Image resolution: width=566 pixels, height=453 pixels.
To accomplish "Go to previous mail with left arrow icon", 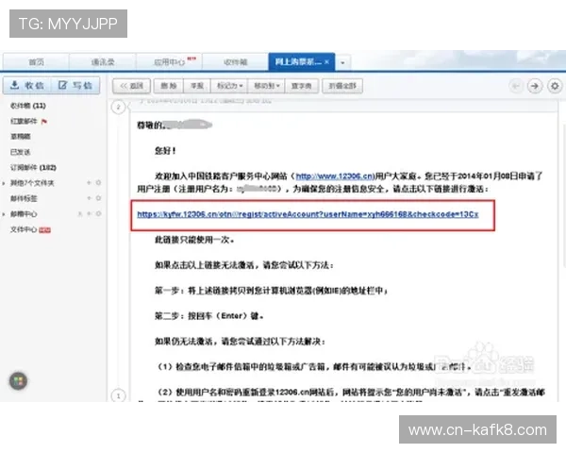I will tap(516, 86).
